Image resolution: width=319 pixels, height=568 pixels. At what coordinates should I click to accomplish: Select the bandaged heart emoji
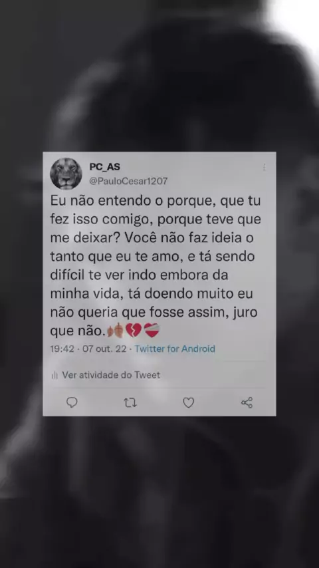(152, 331)
